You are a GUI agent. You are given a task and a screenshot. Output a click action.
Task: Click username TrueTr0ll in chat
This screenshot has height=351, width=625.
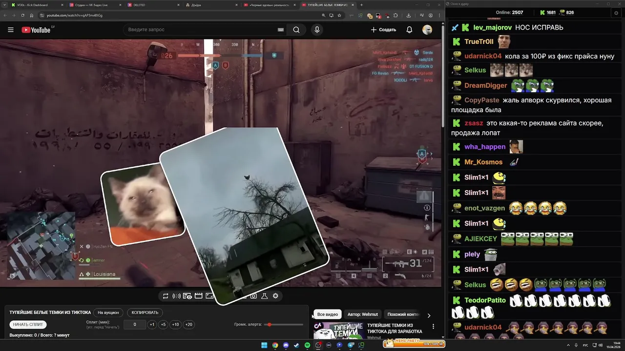[479, 41]
